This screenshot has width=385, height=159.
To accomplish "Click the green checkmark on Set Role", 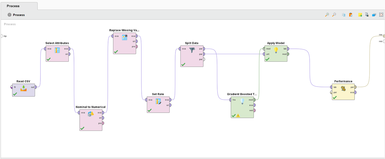I will pos(150,110).
